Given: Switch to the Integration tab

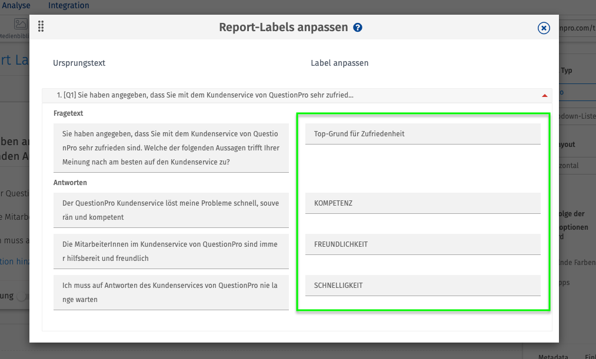Looking at the screenshot, I should [x=69, y=6].
